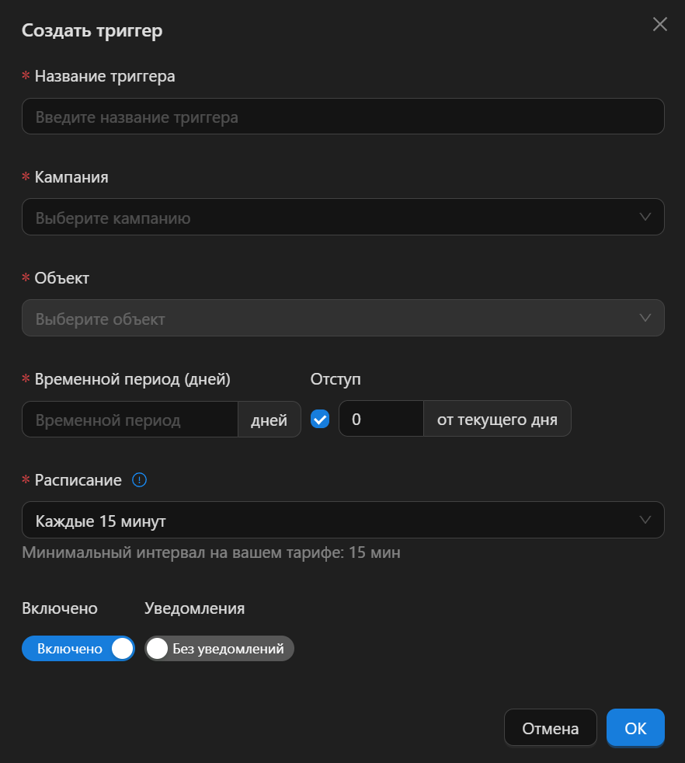Click the Кампания dropdown chevron arrow
Screen dimensions: 685x763
coord(645,217)
